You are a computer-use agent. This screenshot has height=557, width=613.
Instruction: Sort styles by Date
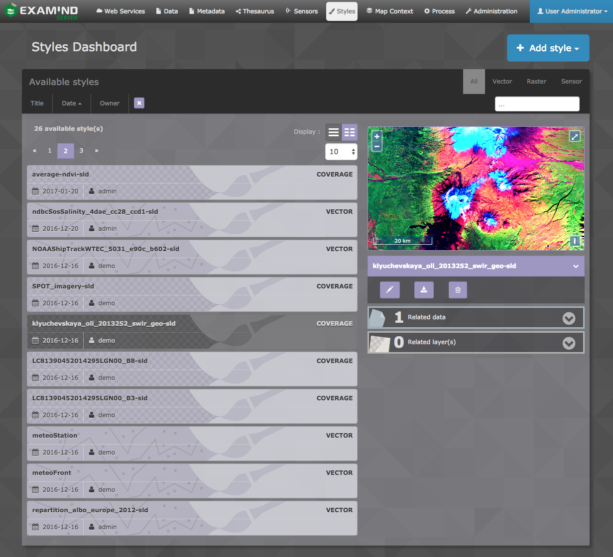click(71, 103)
